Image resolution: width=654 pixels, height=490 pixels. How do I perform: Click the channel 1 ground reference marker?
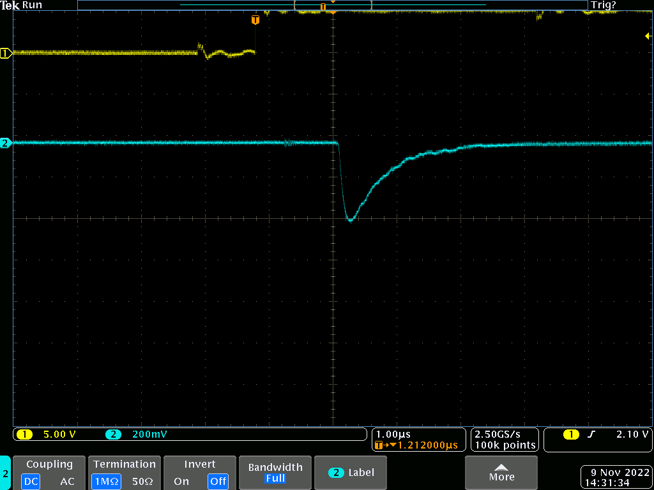6,54
